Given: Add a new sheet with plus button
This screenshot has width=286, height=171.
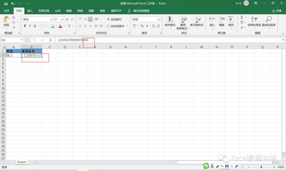Looking at the screenshot, I should tap(35, 162).
